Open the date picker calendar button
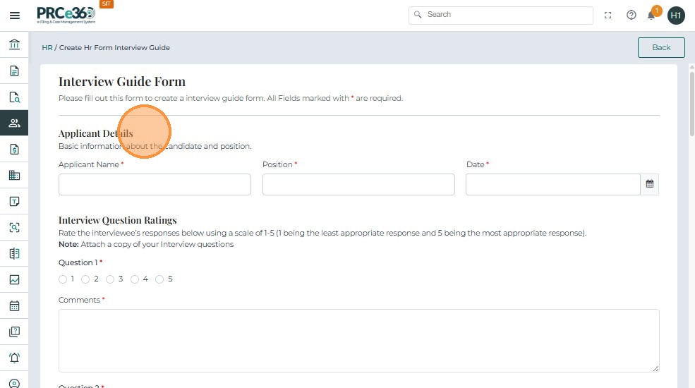Screen dimensions: 695x388 650,184
